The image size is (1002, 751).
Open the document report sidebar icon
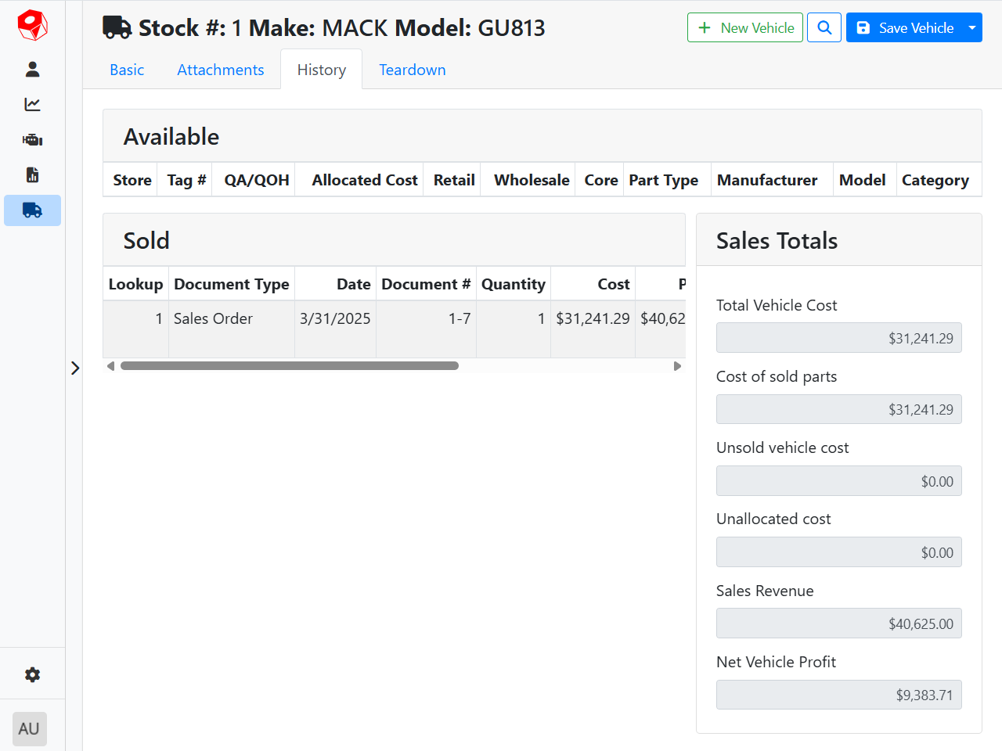(x=32, y=175)
